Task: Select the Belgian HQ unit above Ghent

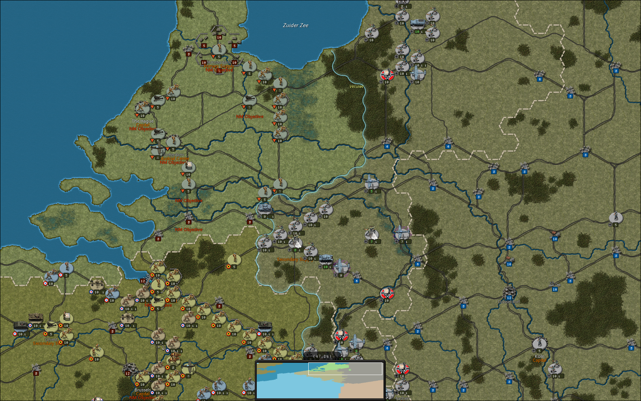Action: pyautogui.click(x=66, y=318)
